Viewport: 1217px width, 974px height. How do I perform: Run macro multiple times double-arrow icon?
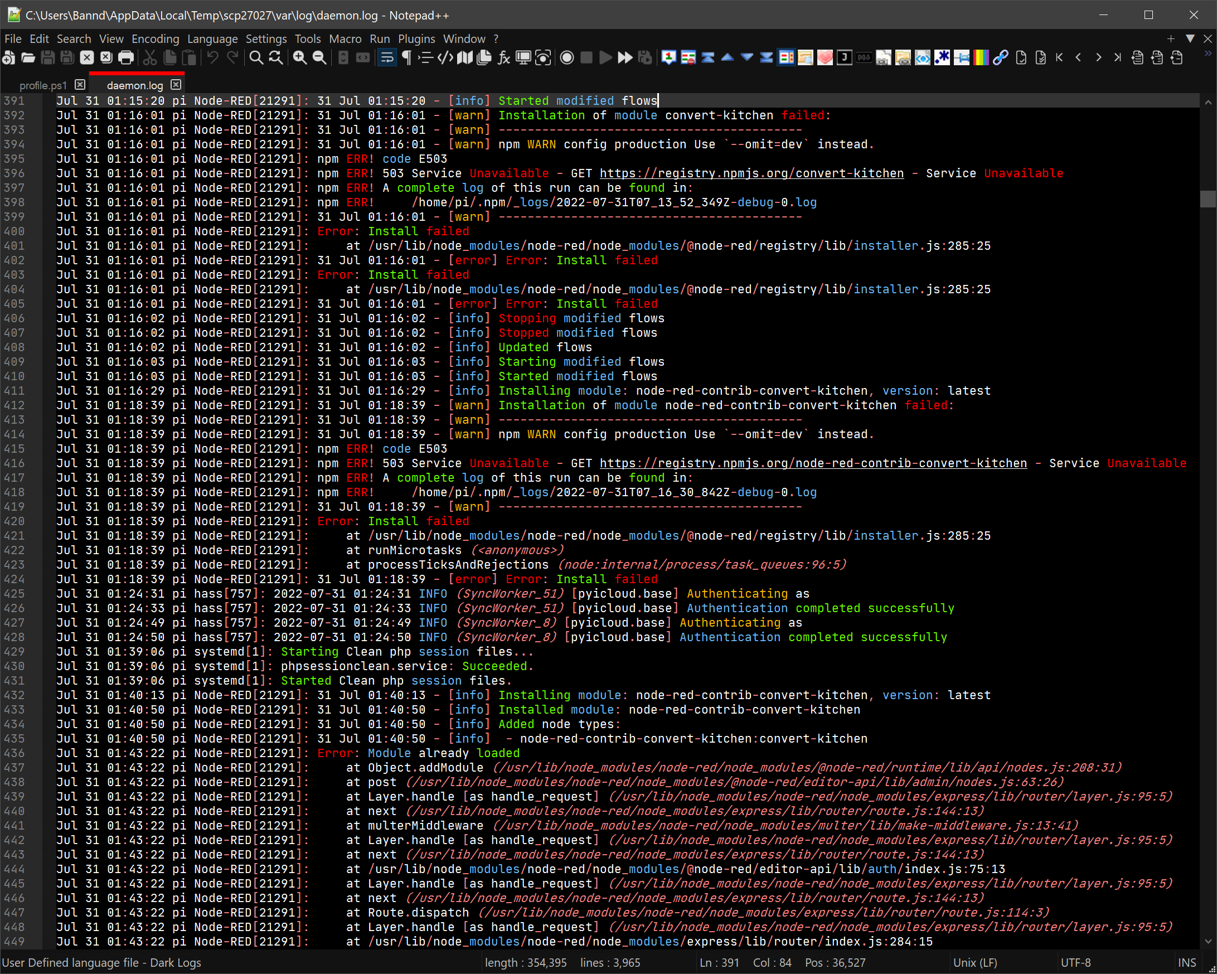[625, 57]
